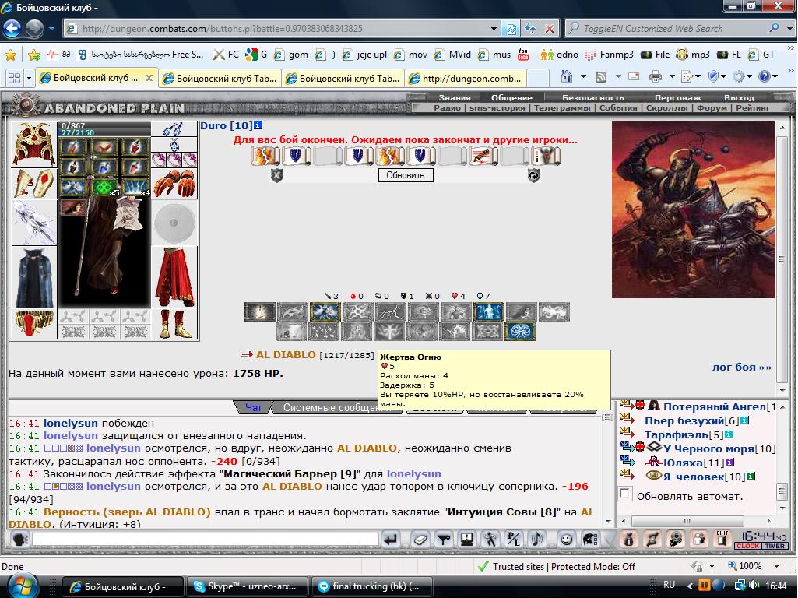Click the round gray shield slot

click(174, 223)
